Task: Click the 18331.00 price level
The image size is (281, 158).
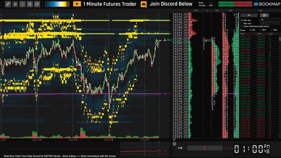Action: [180, 120]
